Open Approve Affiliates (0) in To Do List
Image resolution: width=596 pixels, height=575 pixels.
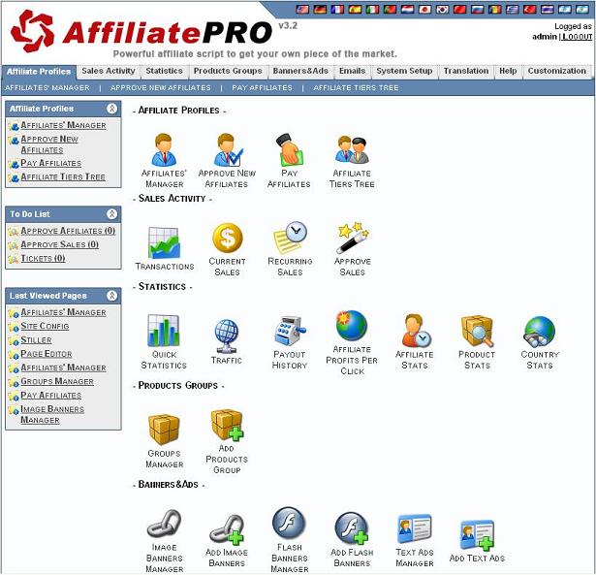[68, 231]
